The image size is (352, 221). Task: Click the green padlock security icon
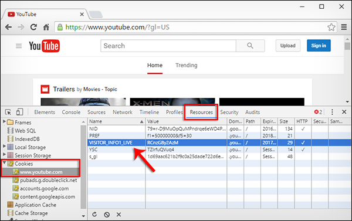pyautogui.click(x=60, y=28)
